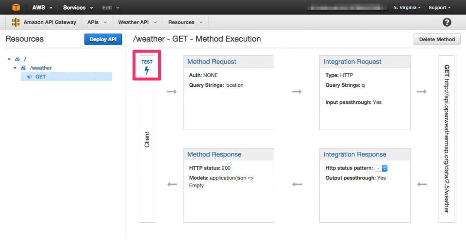Collapse the /weather tree node
Image resolution: width=466 pixels, height=249 pixels.
[x=15, y=68]
